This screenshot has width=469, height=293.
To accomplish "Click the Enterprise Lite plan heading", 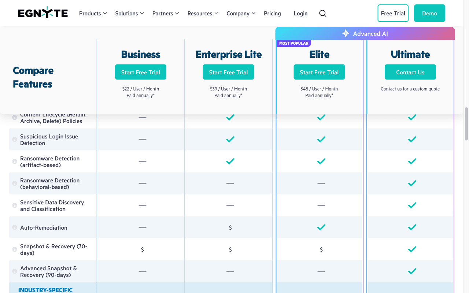I will click(228, 54).
